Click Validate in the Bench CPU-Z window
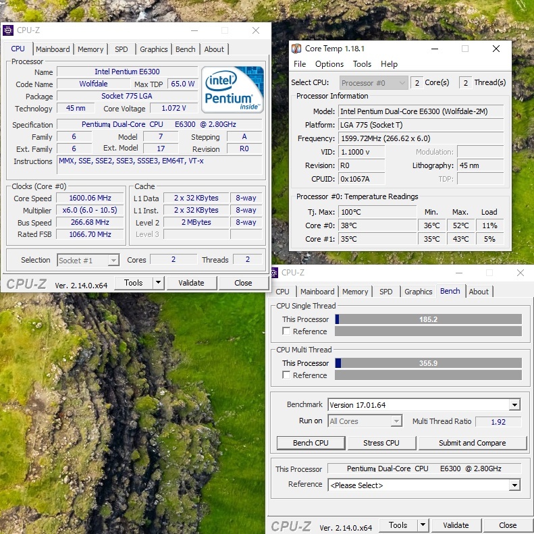The width and height of the screenshot is (534, 534). [x=456, y=525]
